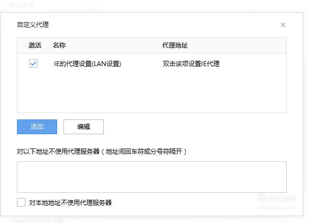Click the faded clear browsing records text below the dialog
The width and height of the screenshot is (310, 223).
(38, 221)
